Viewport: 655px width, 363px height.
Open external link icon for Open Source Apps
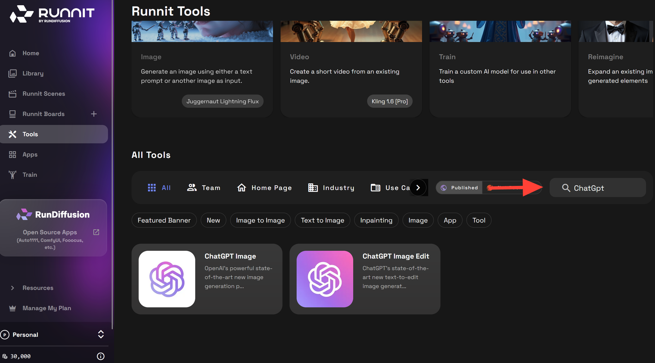pos(96,232)
